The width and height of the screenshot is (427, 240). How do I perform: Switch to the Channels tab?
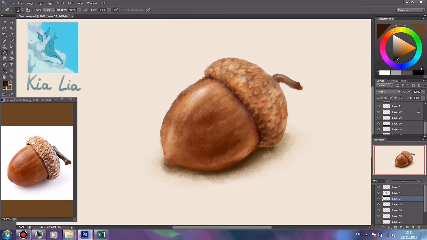pos(392,81)
